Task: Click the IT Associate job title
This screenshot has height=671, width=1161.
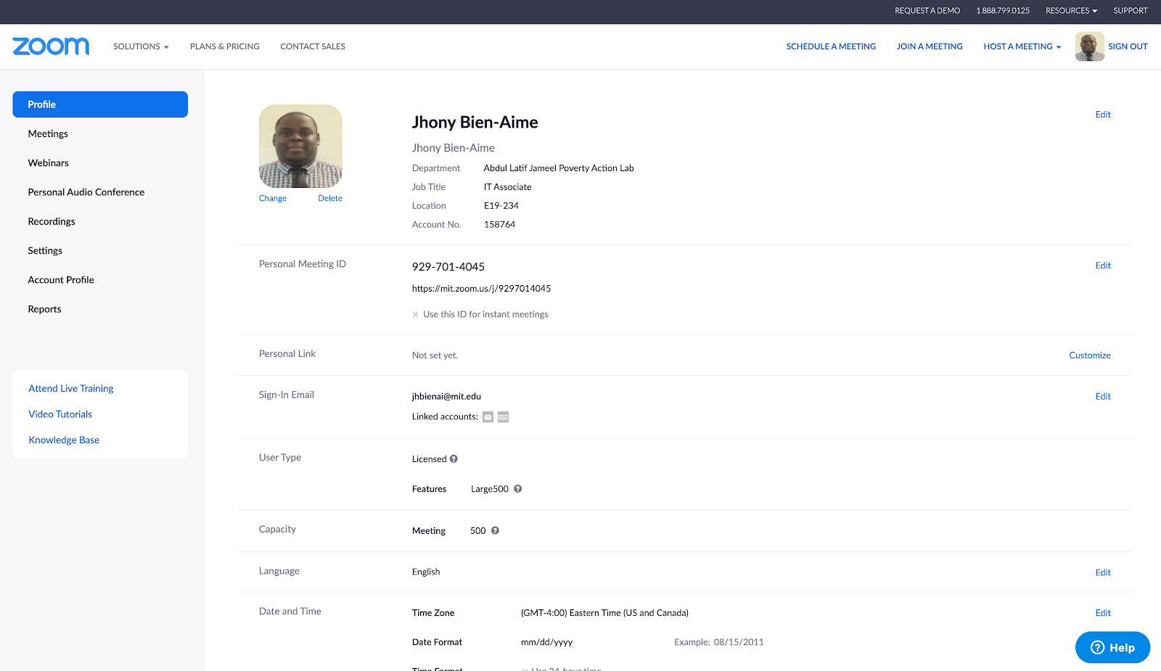Action: 507,187
